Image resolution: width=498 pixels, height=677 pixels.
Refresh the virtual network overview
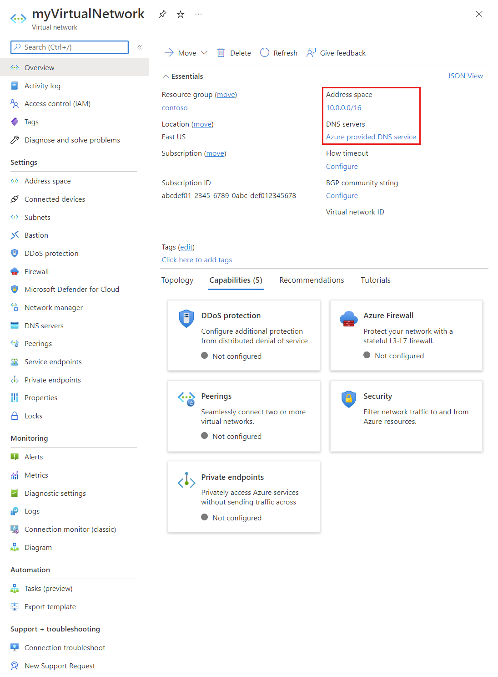pos(278,53)
